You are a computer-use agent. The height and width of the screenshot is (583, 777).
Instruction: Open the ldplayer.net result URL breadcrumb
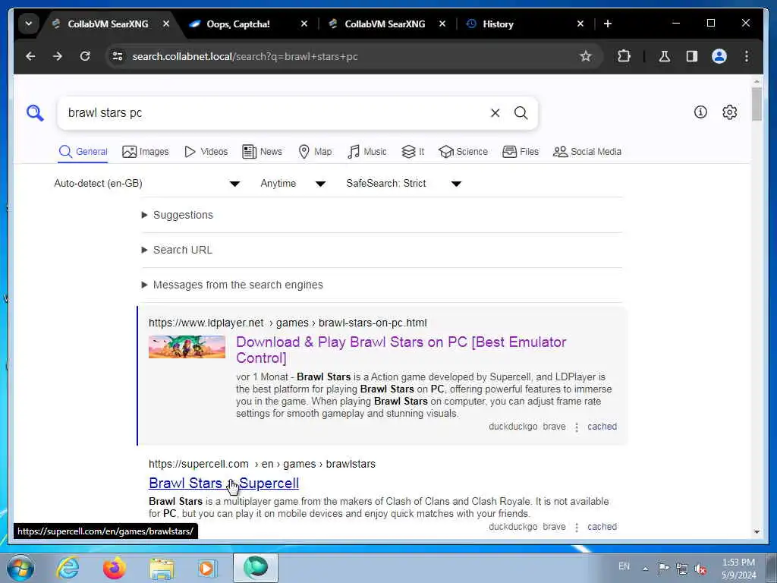[x=288, y=323]
